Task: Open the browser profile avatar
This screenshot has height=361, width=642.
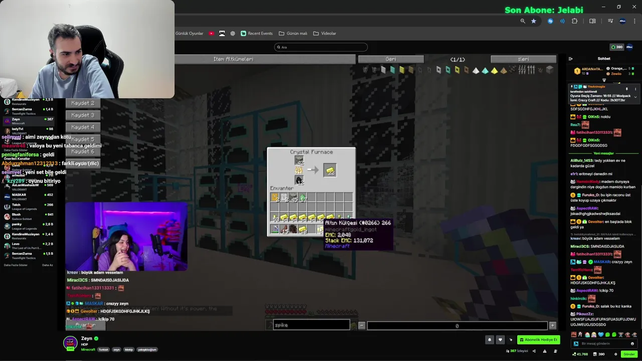Action: click(622, 21)
